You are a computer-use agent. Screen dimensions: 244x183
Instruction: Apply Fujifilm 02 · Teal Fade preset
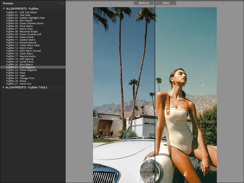point(18,15)
